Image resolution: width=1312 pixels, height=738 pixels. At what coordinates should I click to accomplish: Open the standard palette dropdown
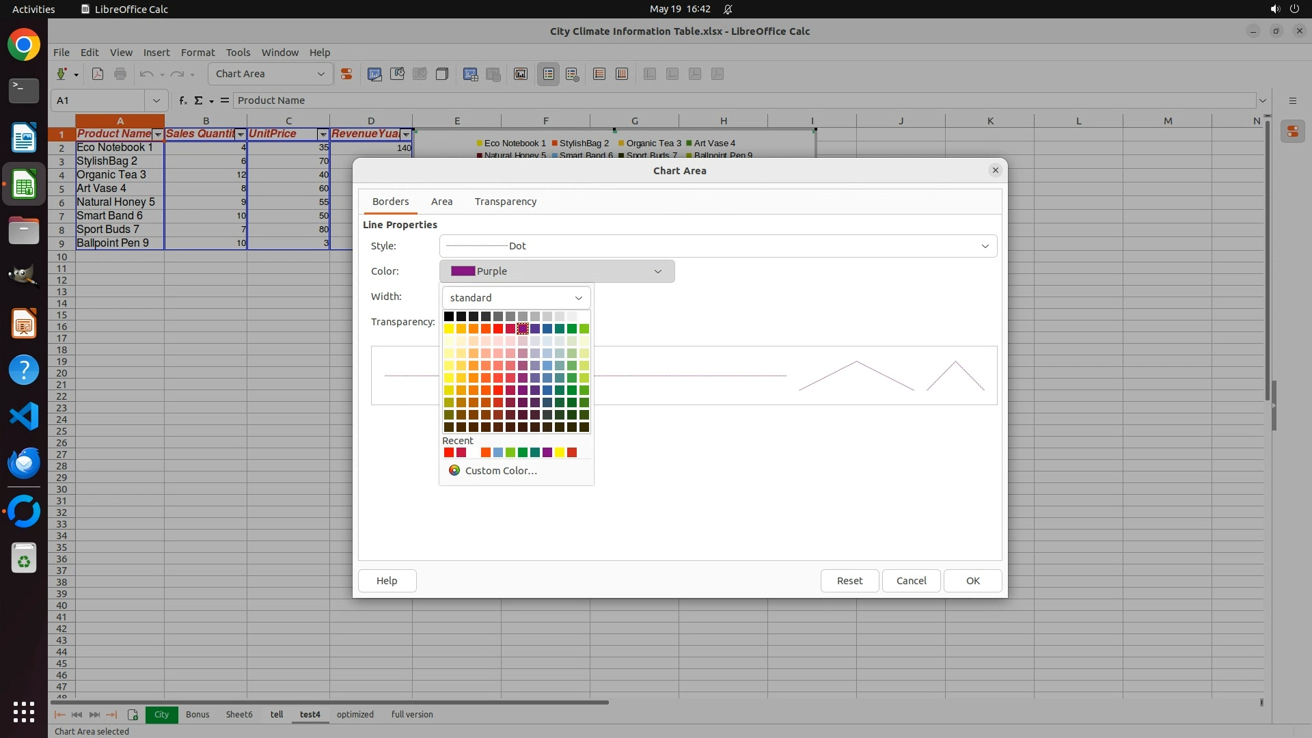point(516,298)
